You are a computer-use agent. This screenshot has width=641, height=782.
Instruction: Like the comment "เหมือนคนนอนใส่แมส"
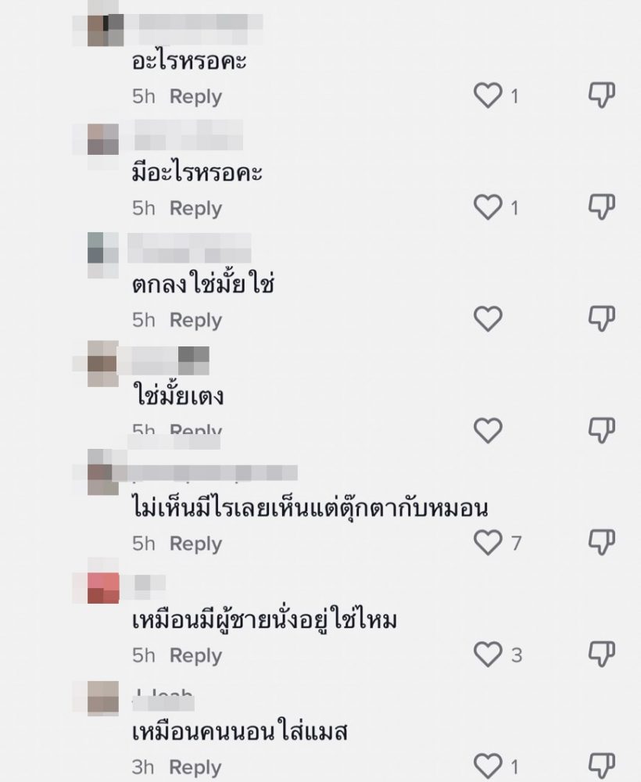489,766
